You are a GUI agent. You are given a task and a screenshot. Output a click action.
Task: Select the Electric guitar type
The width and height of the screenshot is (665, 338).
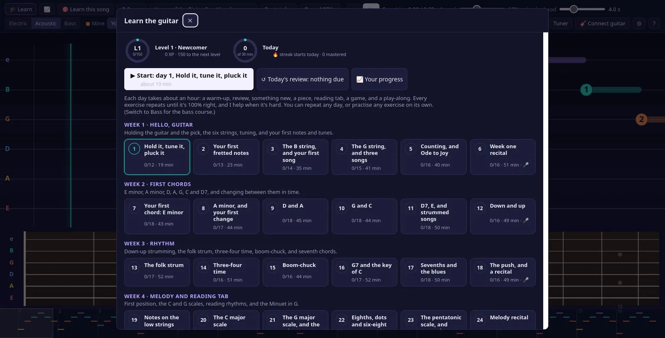click(x=18, y=23)
